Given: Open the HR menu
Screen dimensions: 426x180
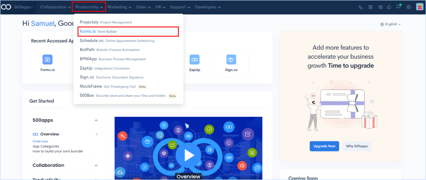Looking at the screenshot, I should pos(161,7).
